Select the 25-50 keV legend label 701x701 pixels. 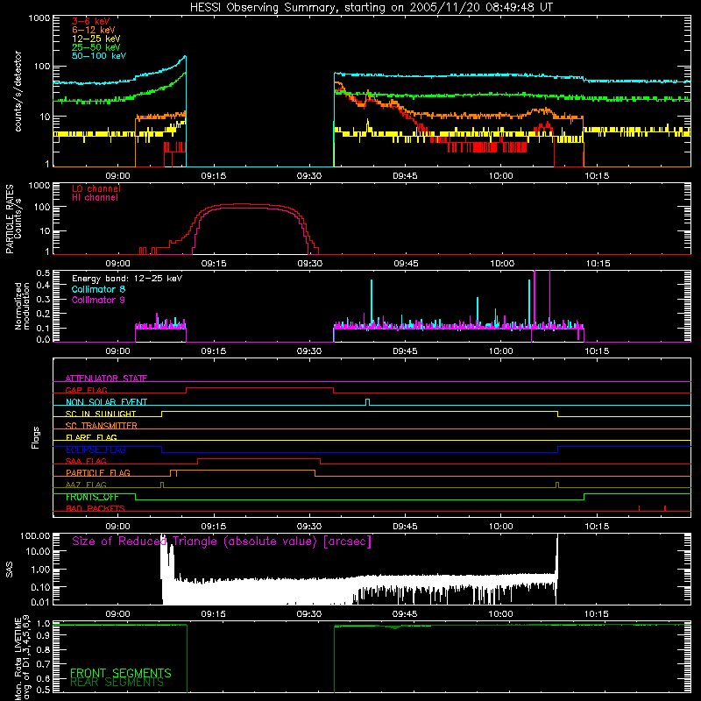pos(96,47)
